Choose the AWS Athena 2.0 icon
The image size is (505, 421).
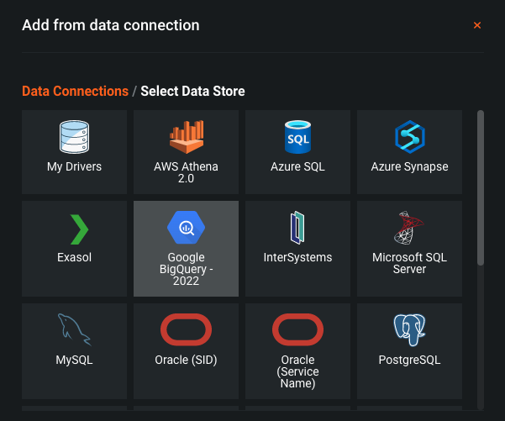point(187,137)
